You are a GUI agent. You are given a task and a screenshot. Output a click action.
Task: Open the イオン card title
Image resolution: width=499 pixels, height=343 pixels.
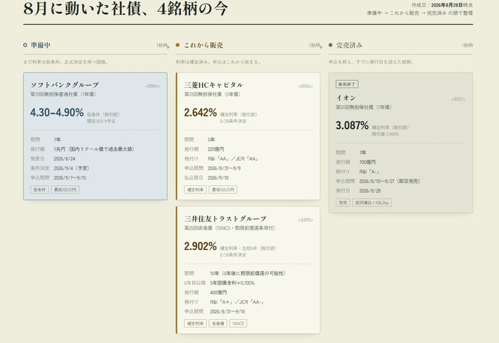point(346,98)
